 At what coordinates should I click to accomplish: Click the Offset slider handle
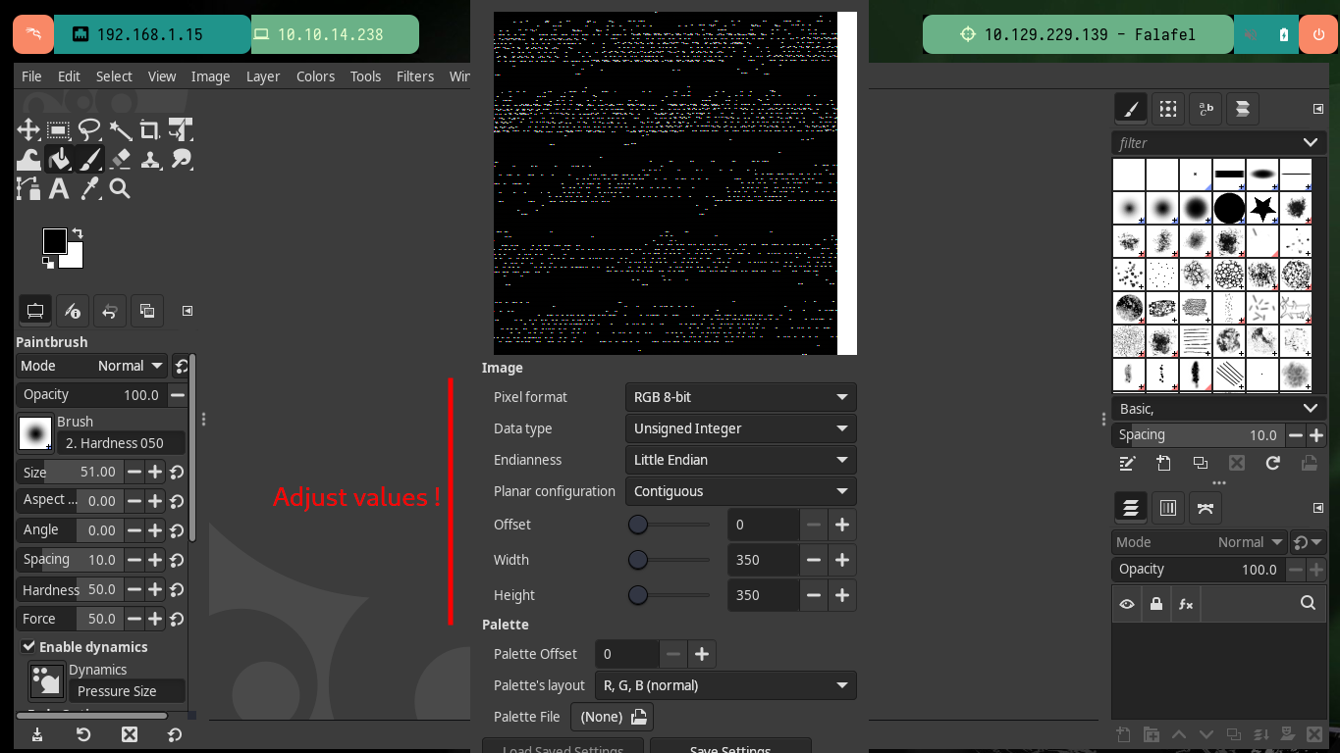tap(638, 525)
